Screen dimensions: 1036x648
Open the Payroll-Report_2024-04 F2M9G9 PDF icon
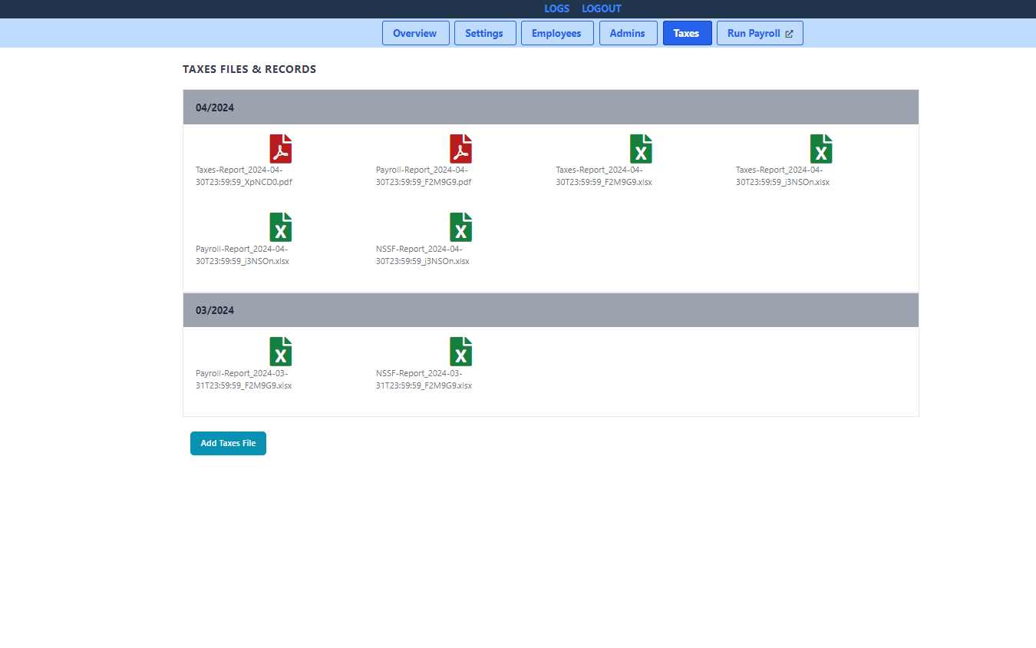tap(460, 148)
